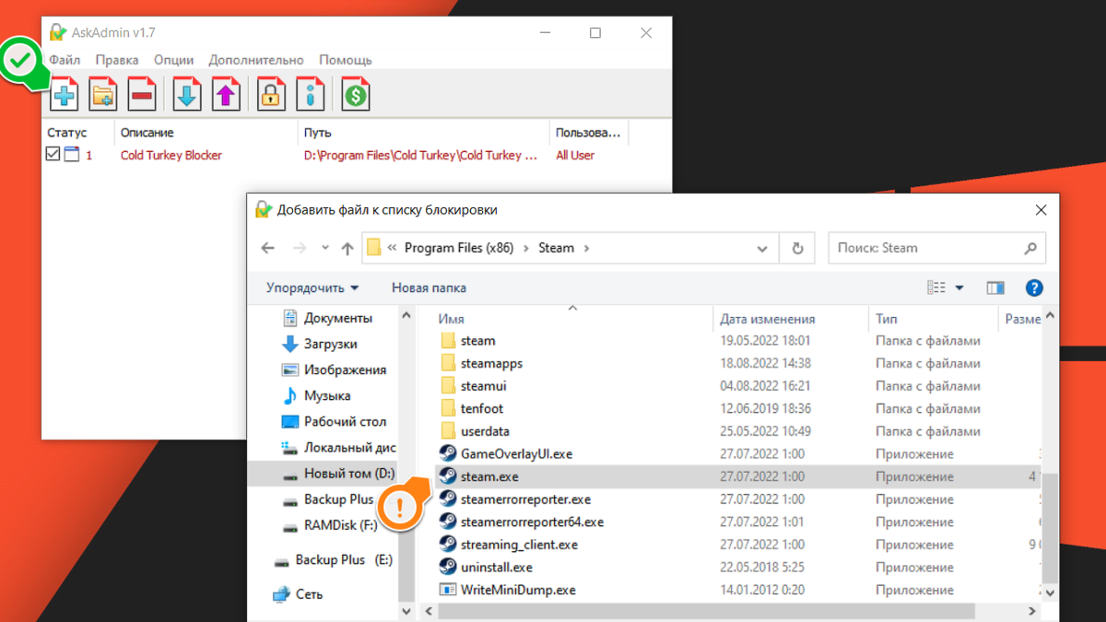Screen dimensions: 1106x622
Task: Click Program Files (x86) breadcrumb
Action: (x=459, y=248)
